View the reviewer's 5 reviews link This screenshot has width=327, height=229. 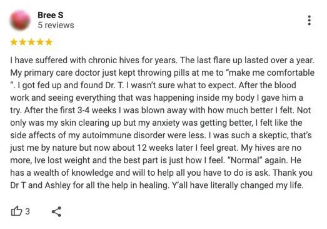click(x=56, y=25)
